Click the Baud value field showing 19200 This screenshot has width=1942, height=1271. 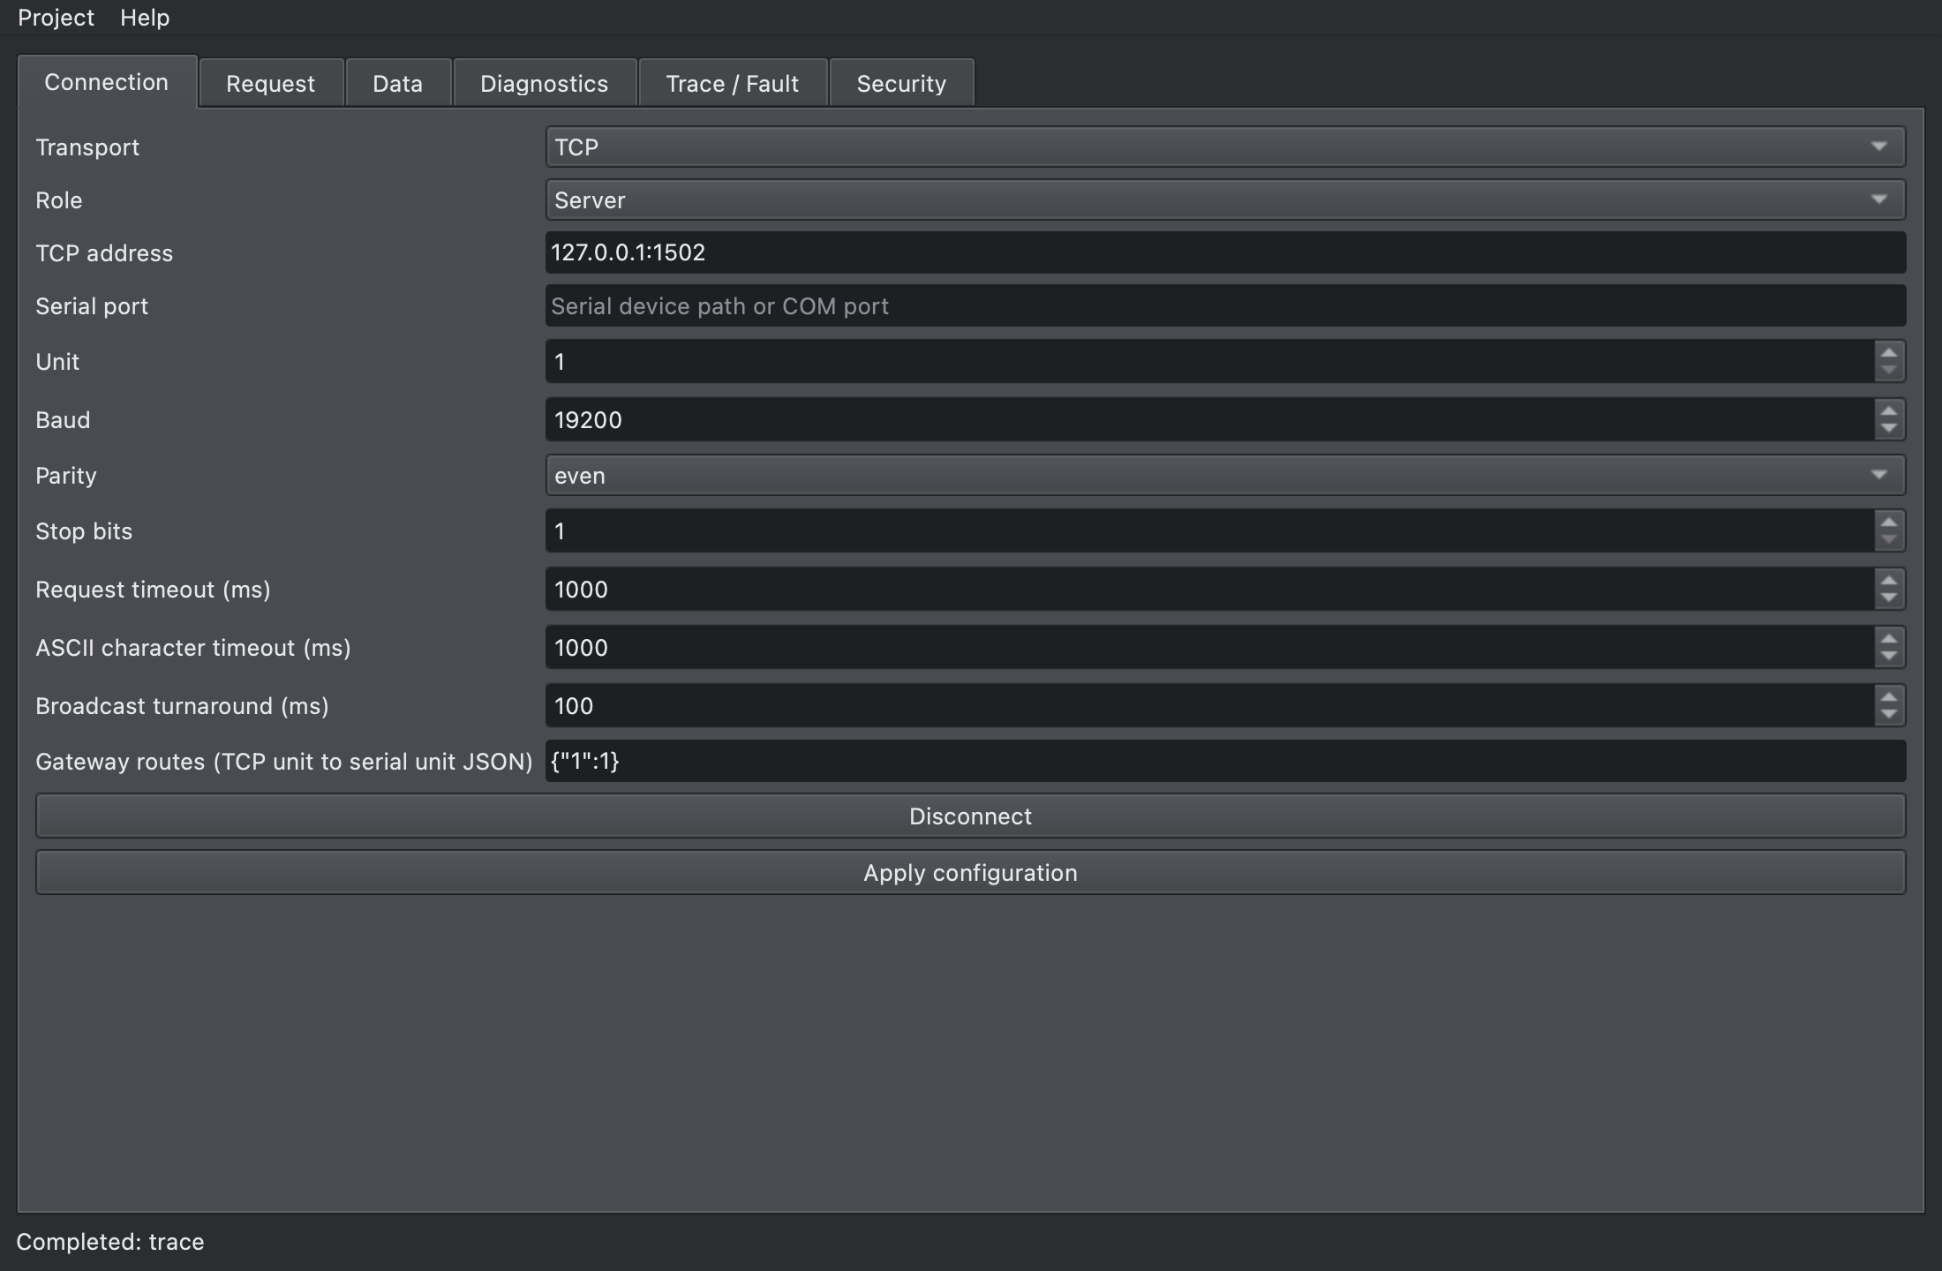click(x=1209, y=420)
